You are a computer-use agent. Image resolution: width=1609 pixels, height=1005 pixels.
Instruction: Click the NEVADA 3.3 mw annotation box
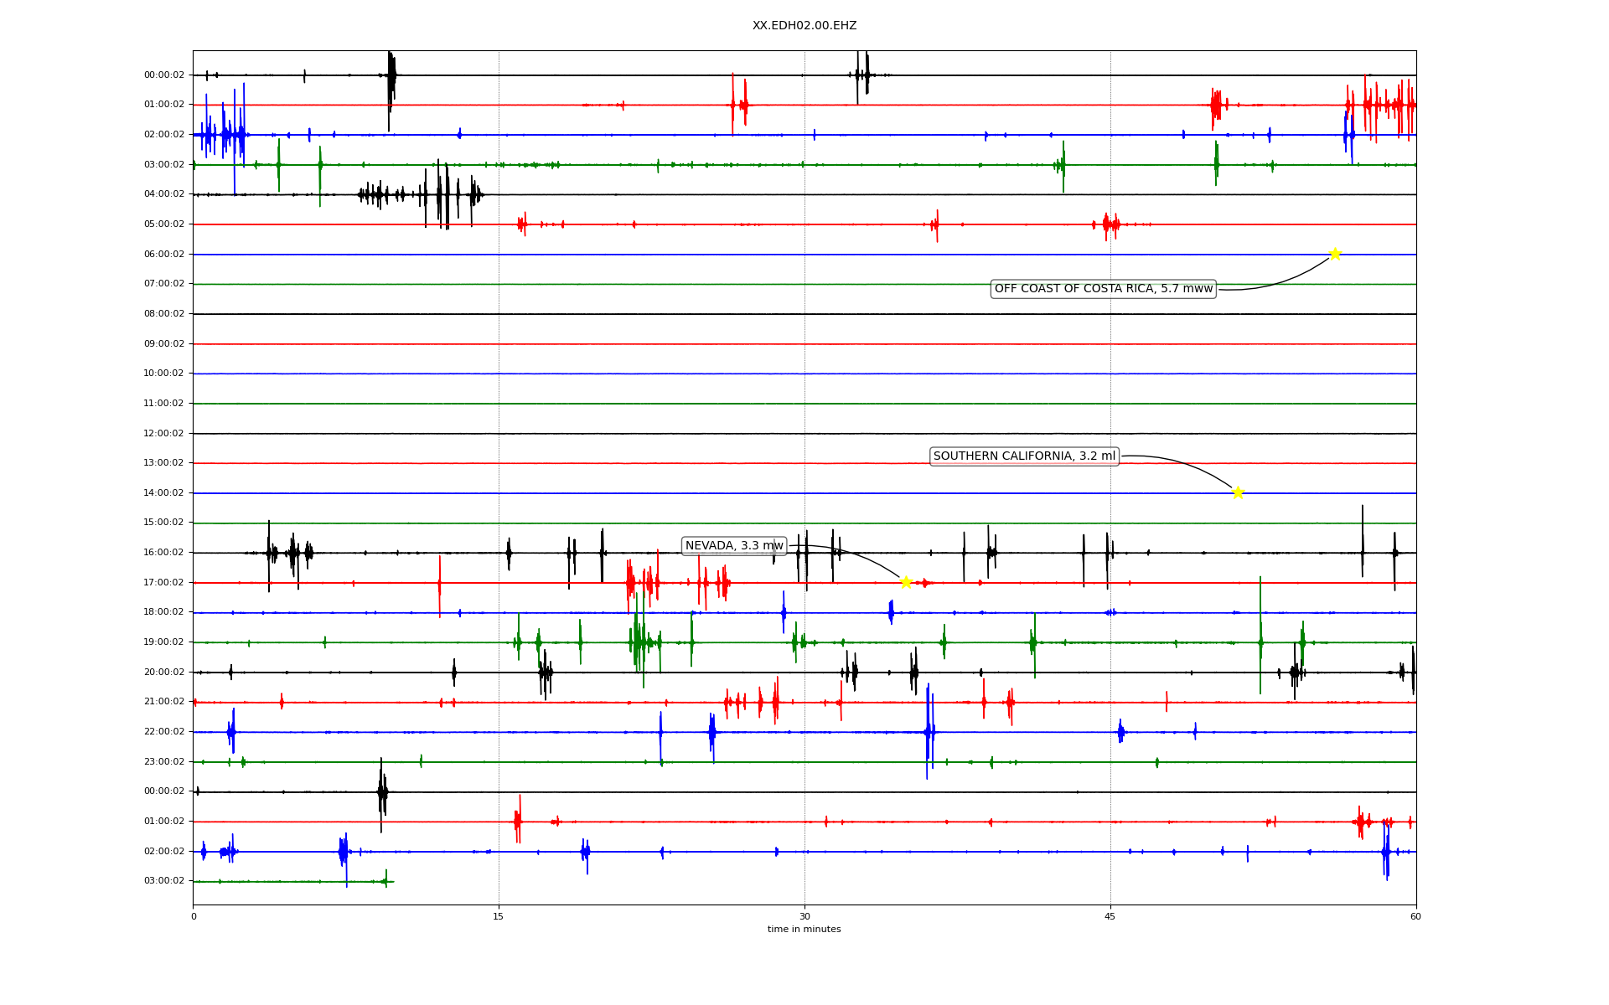[734, 546]
